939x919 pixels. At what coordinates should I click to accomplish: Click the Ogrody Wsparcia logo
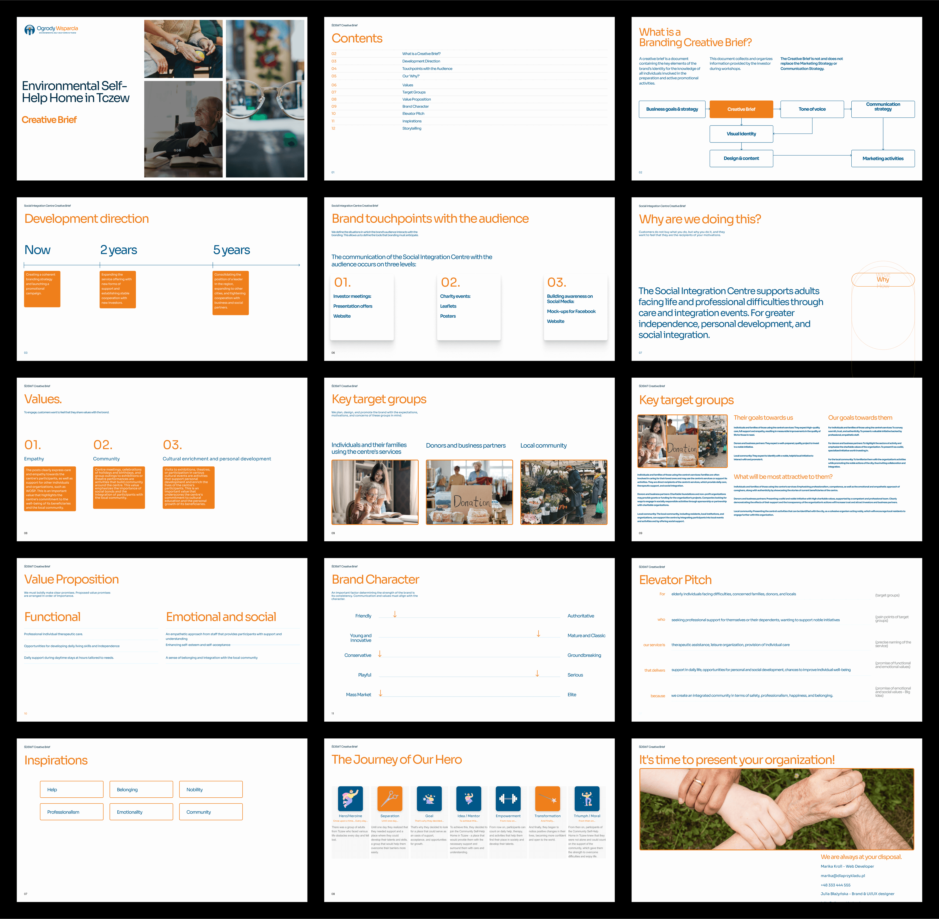(x=51, y=29)
